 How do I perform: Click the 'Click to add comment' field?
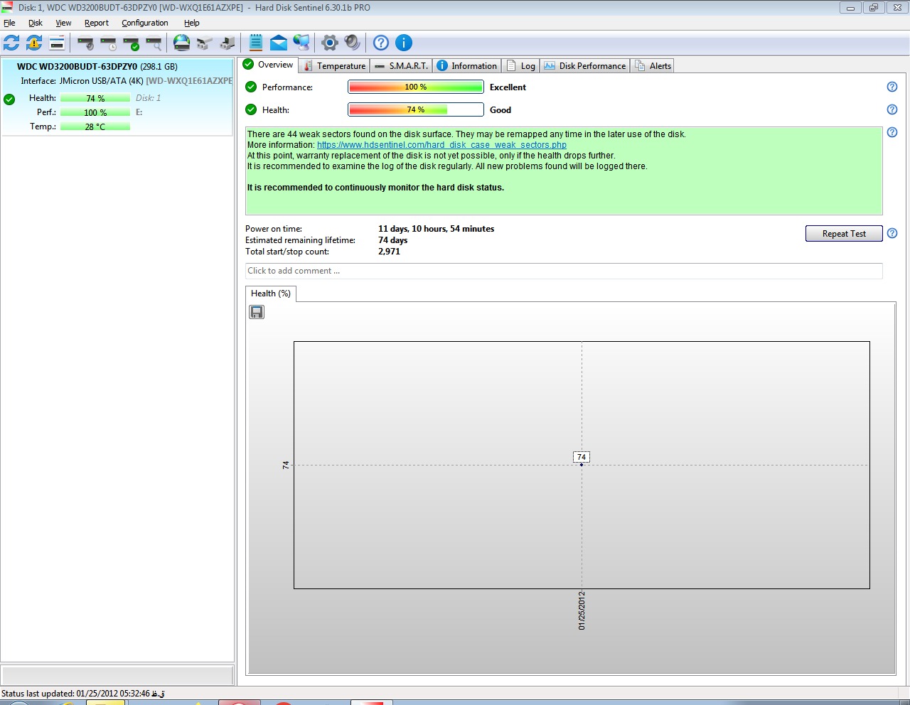click(x=563, y=271)
